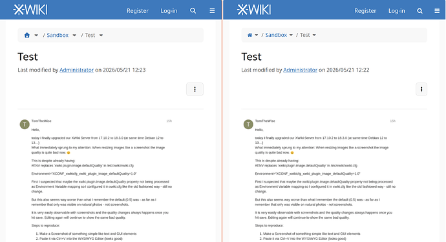The width and height of the screenshot is (446, 242).
Task: Click the embedded post screenshot in right window
Action: tap(320, 179)
